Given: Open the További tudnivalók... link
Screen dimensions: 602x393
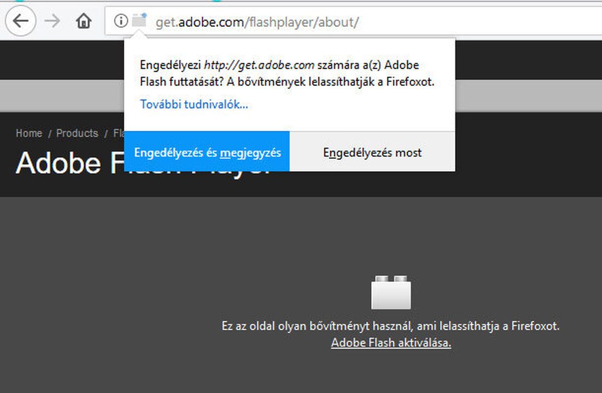Looking at the screenshot, I should coord(194,104).
